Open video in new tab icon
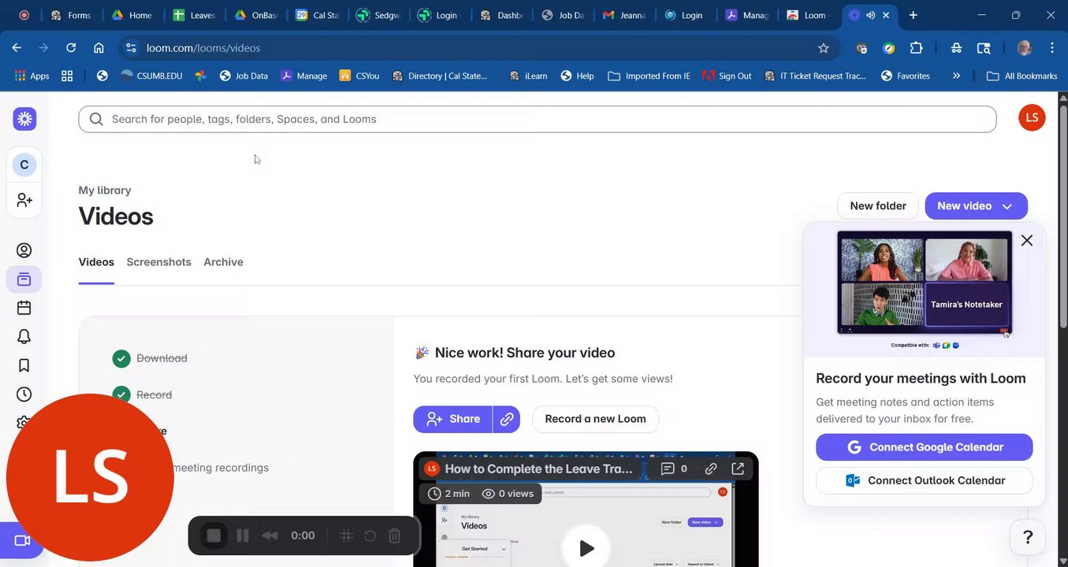The width and height of the screenshot is (1068, 567). [x=738, y=469]
